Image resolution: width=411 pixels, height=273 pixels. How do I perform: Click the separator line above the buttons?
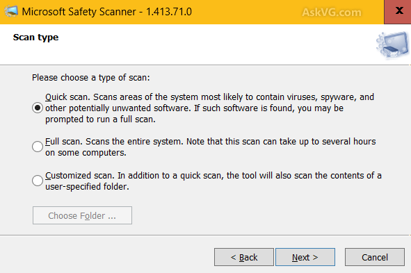coord(206,235)
